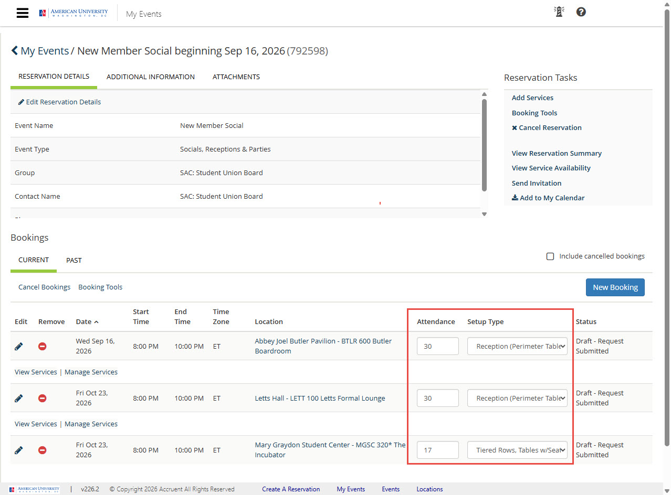The height and width of the screenshot is (495, 671).
Task: Click Create A Reservation footer link
Action: click(x=291, y=489)
